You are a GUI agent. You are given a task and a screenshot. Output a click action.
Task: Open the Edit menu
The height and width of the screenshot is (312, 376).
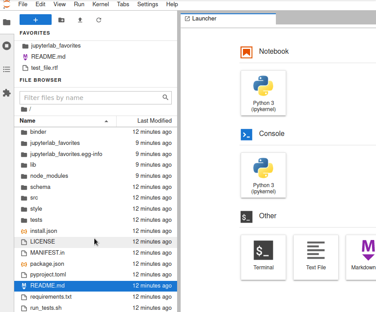(40, 4)
